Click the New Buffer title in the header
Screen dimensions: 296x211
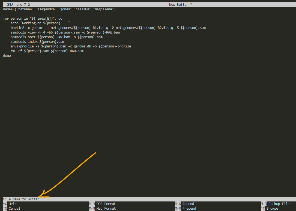pyautogui.click(x=181, y=5)
